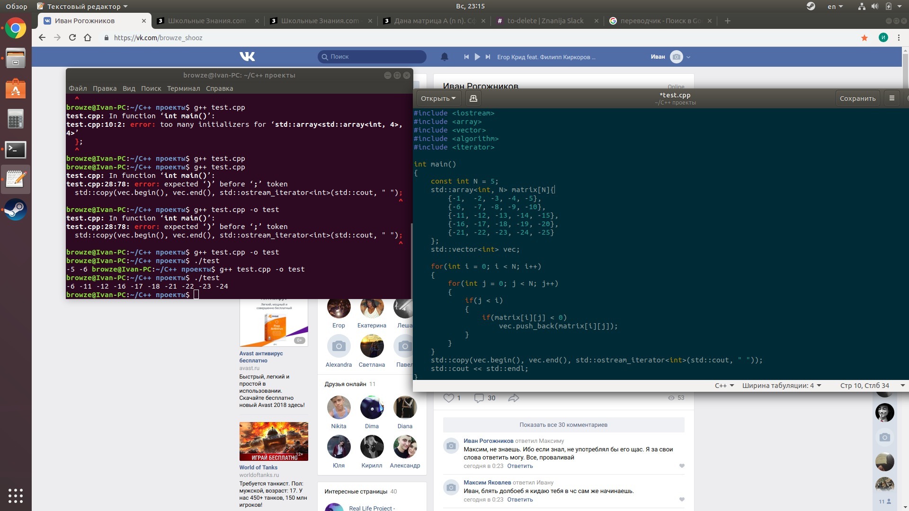Reload the browser page
The image size is (909, 511).
(72, 38)
